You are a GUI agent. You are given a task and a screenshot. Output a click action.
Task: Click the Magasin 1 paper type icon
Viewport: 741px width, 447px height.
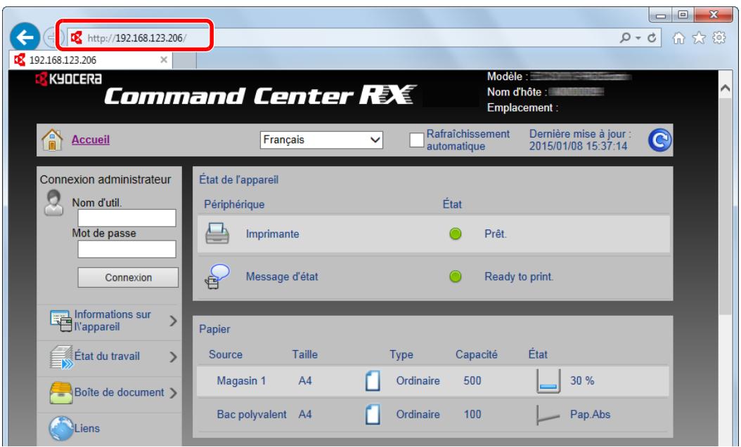(373, 380)
